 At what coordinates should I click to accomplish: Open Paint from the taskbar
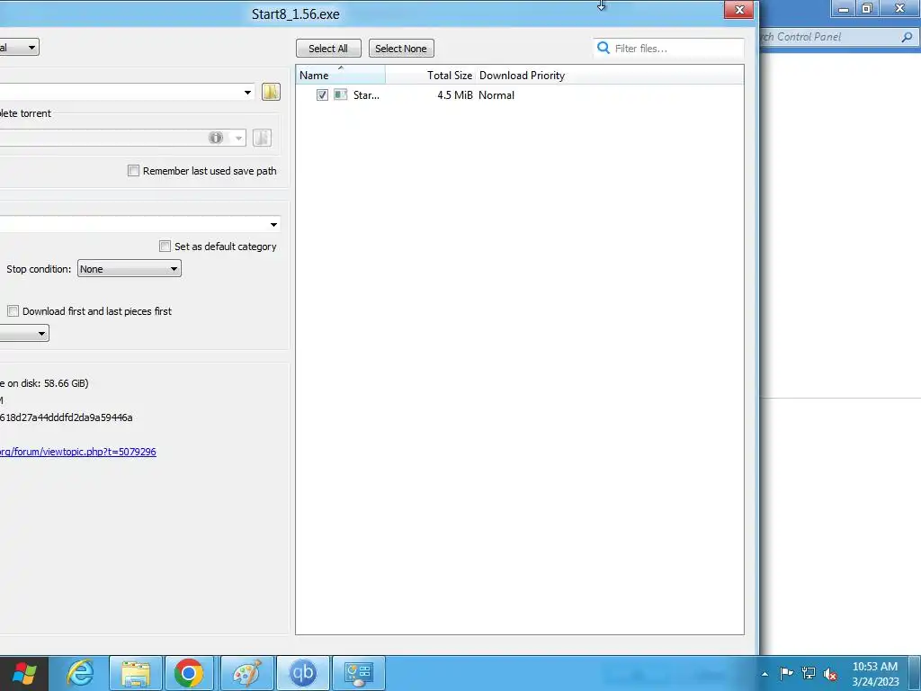point(246,673)
